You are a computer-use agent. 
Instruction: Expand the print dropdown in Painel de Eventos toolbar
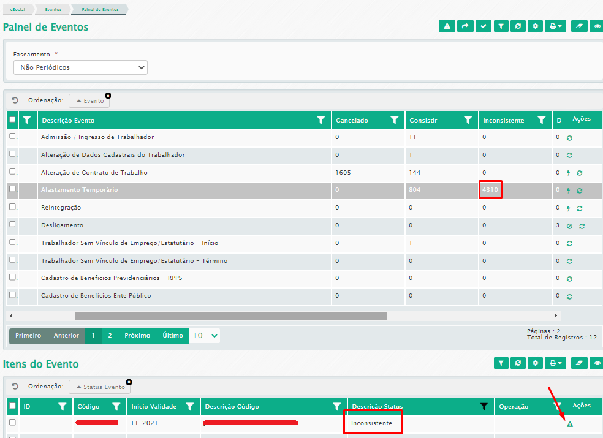555,26
